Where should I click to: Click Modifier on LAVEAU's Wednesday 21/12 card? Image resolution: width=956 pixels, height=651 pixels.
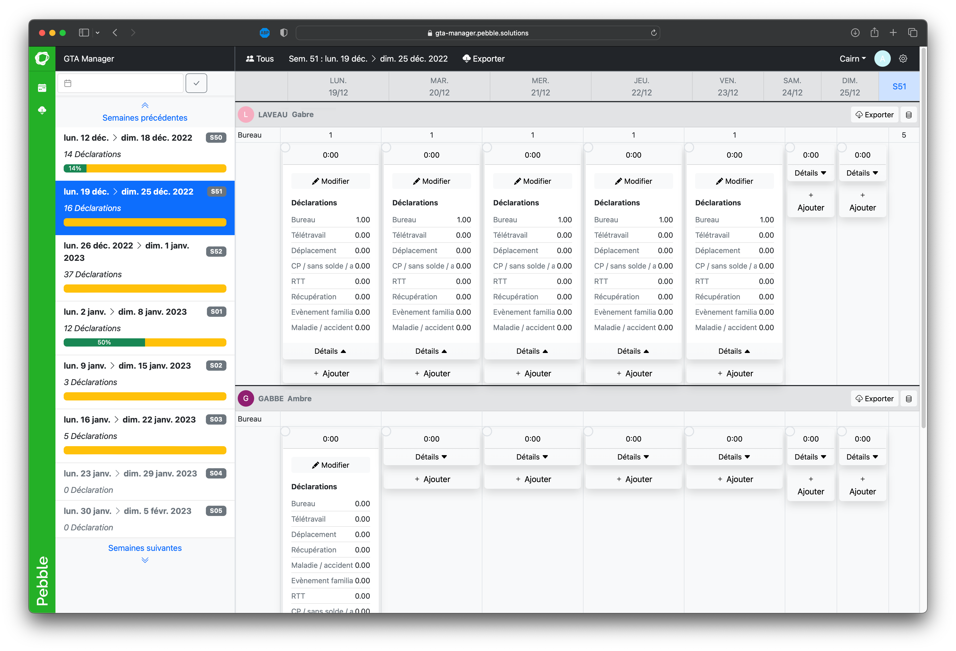tap(532, 181)
